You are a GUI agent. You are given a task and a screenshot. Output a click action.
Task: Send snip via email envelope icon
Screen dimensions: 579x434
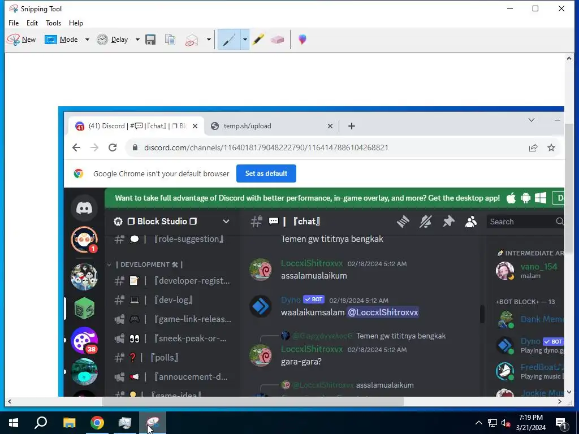click(192, 40)
